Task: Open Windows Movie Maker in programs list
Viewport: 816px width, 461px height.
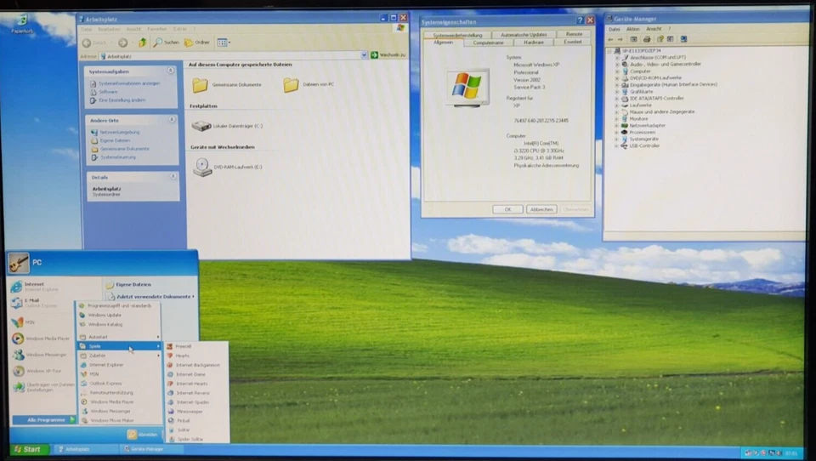Action: (119, 420)
